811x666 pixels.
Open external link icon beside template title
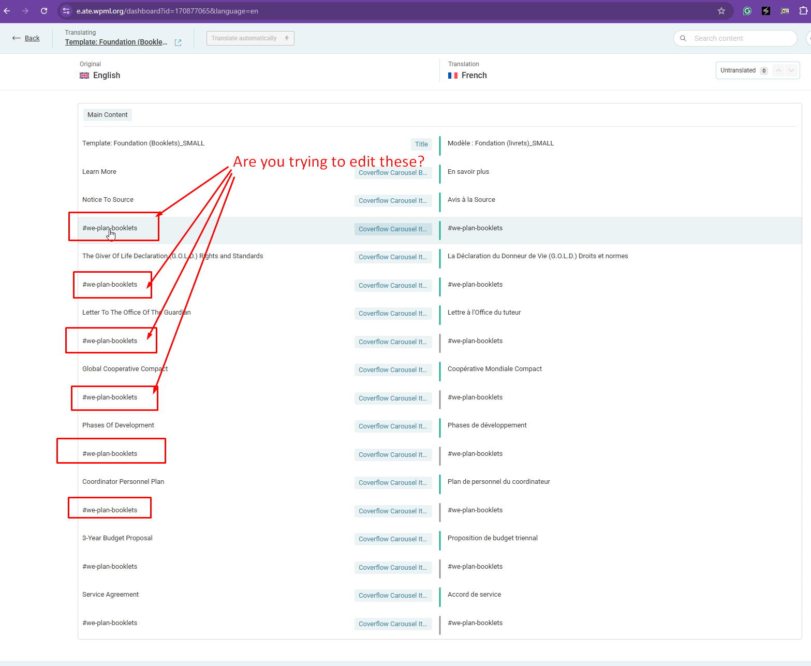[178, 42]
